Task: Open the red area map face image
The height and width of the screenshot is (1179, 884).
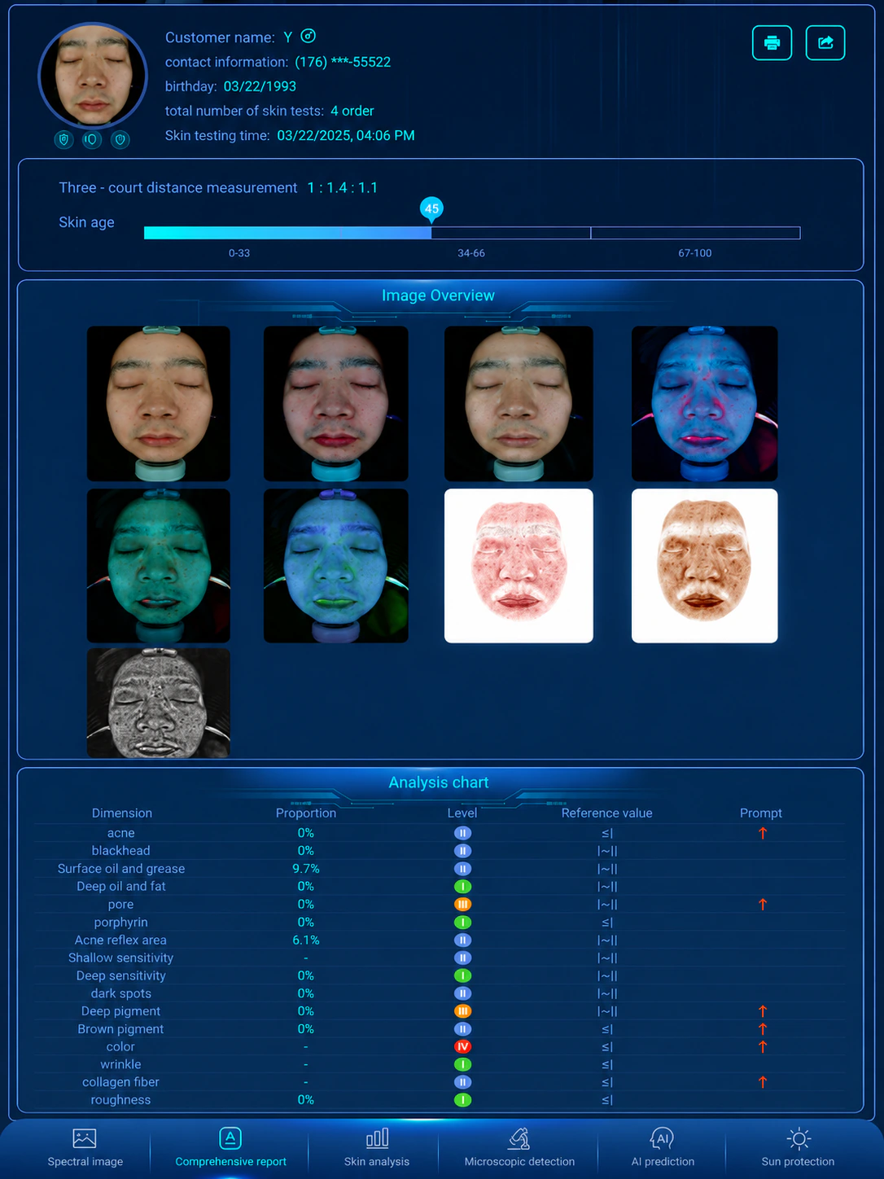Action: [x=519, y=566]
